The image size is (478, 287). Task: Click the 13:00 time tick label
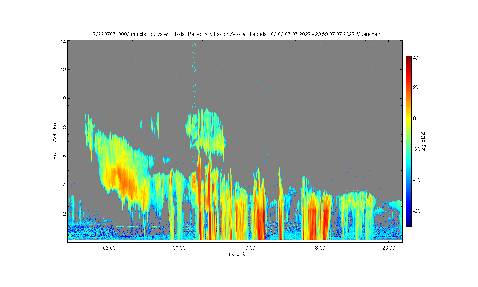(x=249, y=248)
